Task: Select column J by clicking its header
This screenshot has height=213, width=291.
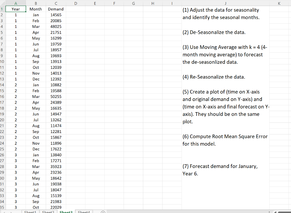Action: (225, 3)
